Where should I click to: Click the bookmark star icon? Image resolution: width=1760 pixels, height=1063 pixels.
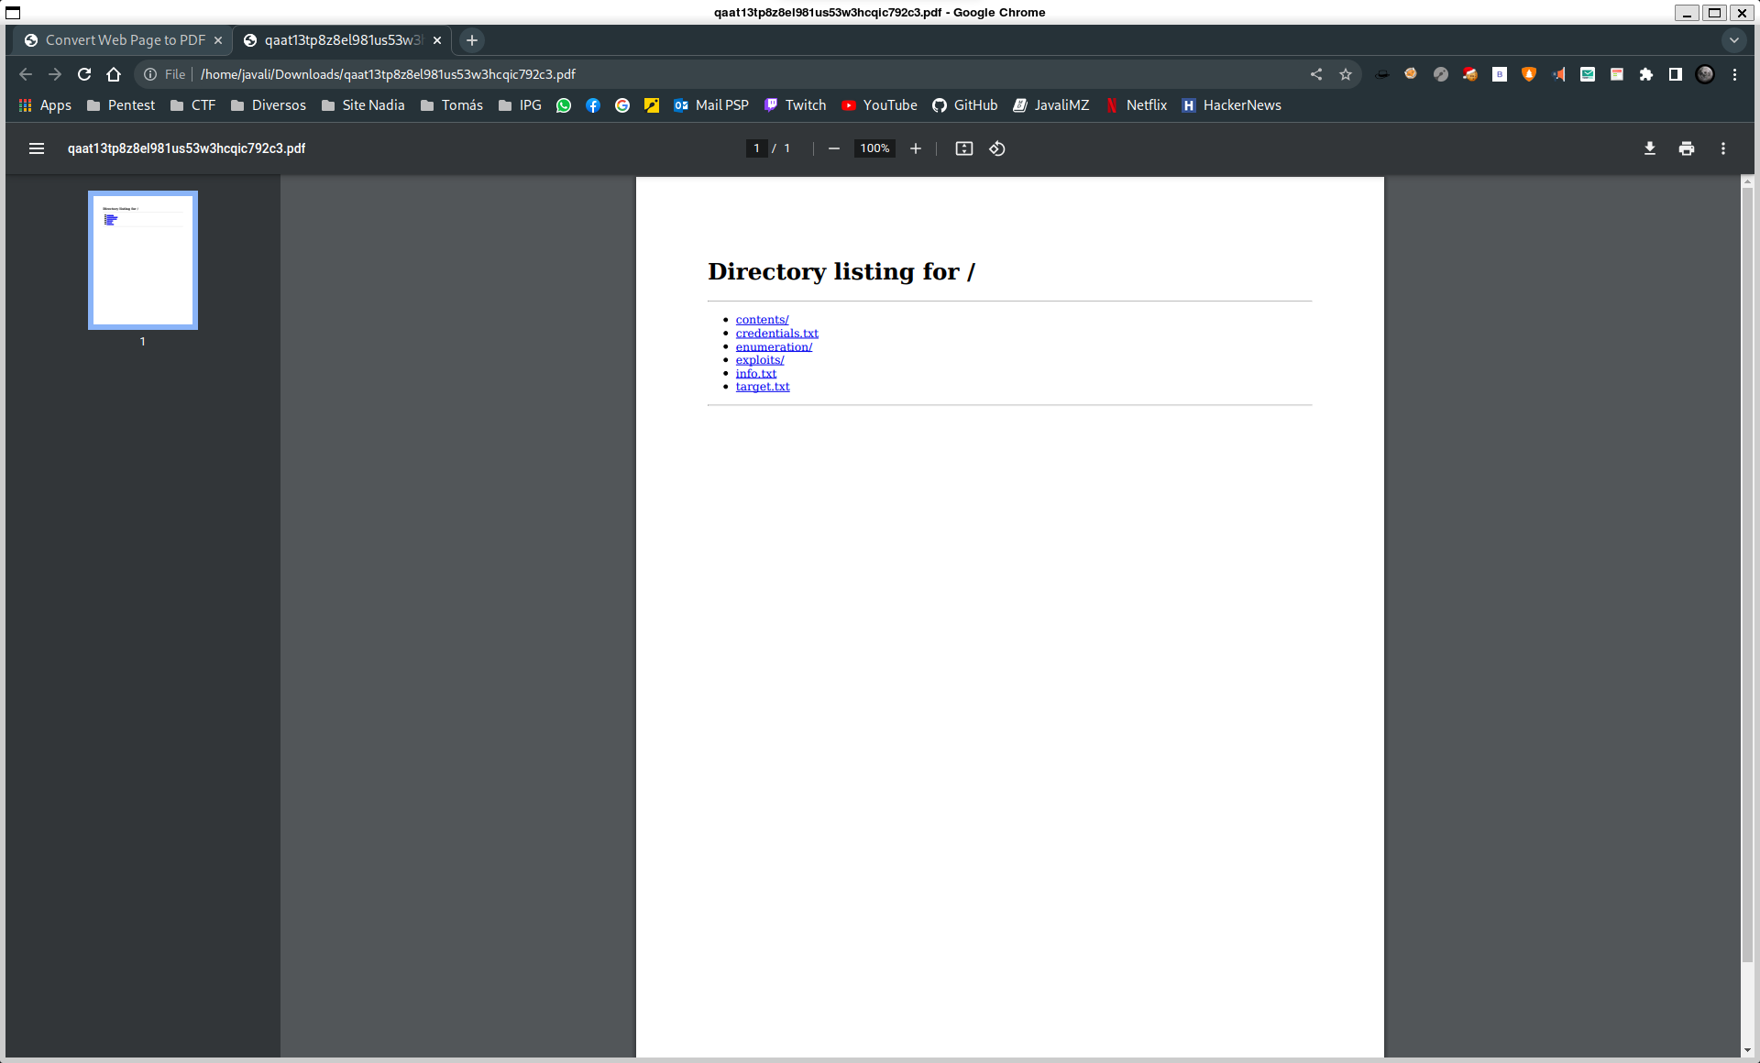tap(1347, 73)
